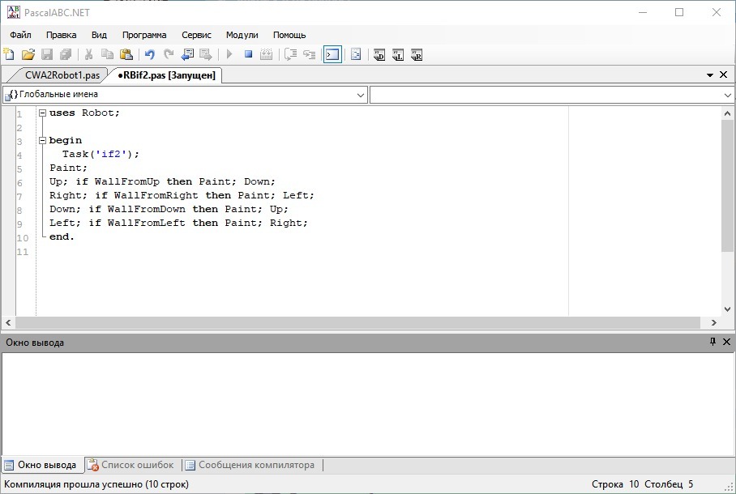The height and width of the screenshot is (494, 736).
Task: Collapse the begin block fold marker
Action: (x=42, y=140)
